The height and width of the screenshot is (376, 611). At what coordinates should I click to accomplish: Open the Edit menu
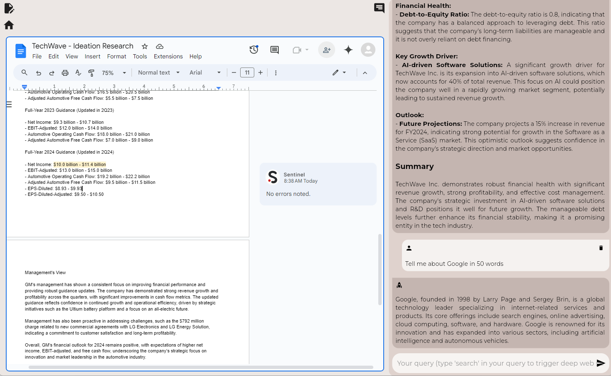point(54,56)
